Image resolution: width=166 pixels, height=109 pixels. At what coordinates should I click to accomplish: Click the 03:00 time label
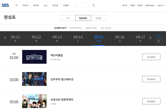[14, 80]
